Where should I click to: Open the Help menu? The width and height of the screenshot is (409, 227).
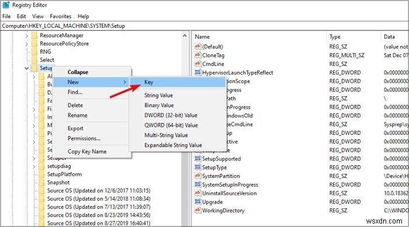[84, 16]
